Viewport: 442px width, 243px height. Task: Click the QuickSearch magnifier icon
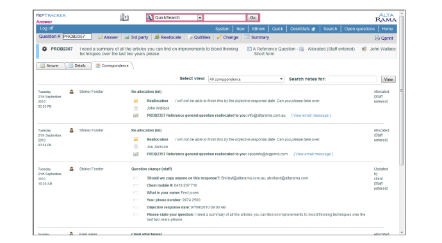click(x=150, y=17)
